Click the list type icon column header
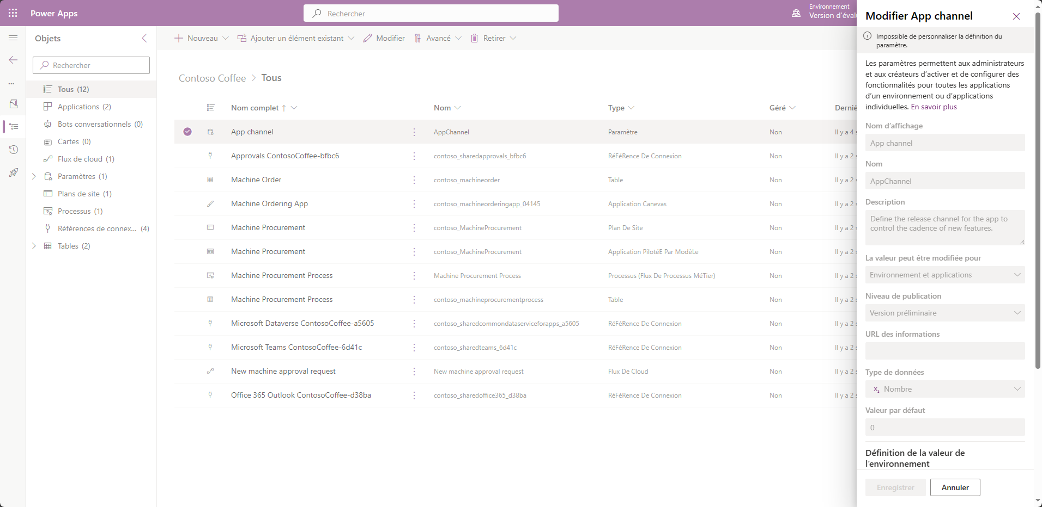 210,108
